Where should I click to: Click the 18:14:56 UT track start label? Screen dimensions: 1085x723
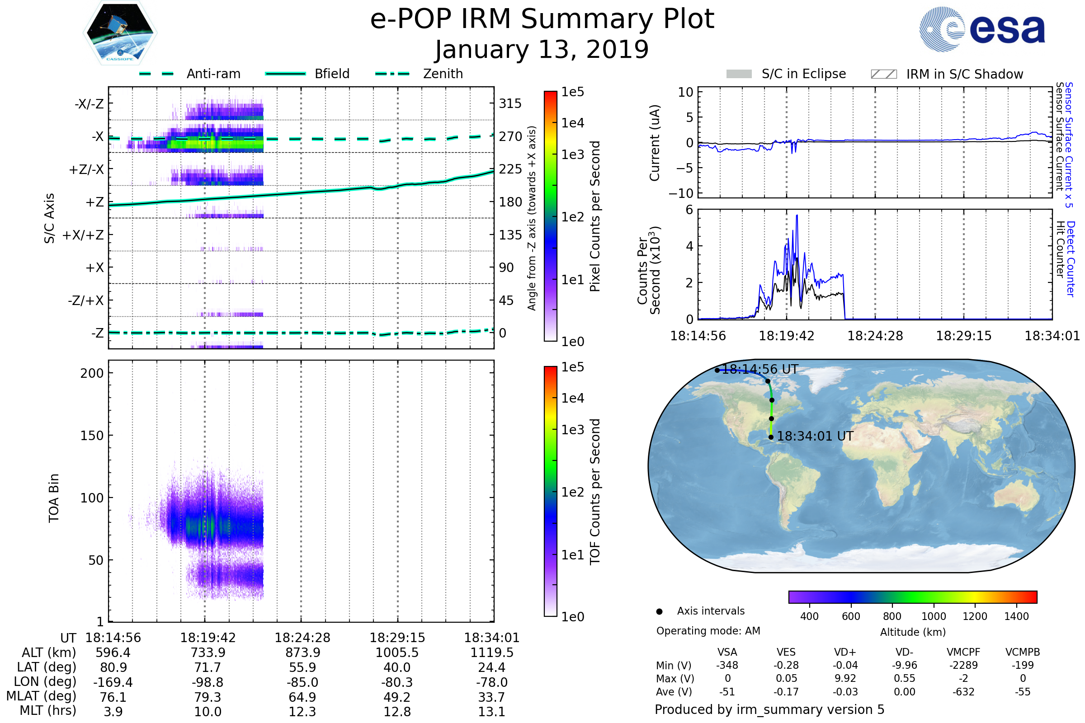tap(760, 369)
